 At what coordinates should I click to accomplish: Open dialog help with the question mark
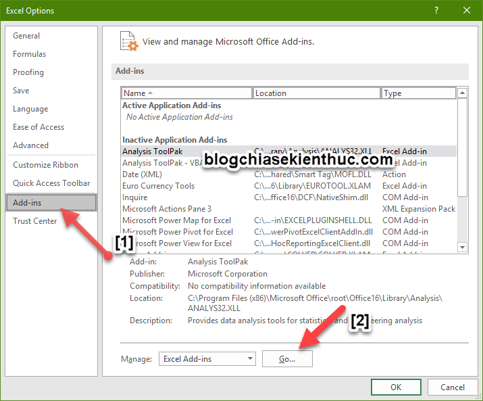tap(436, 11)
